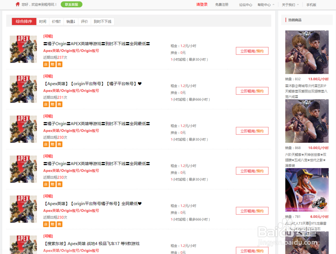Click 近期出租231次 text
The image size is (336, 254).
55,97
